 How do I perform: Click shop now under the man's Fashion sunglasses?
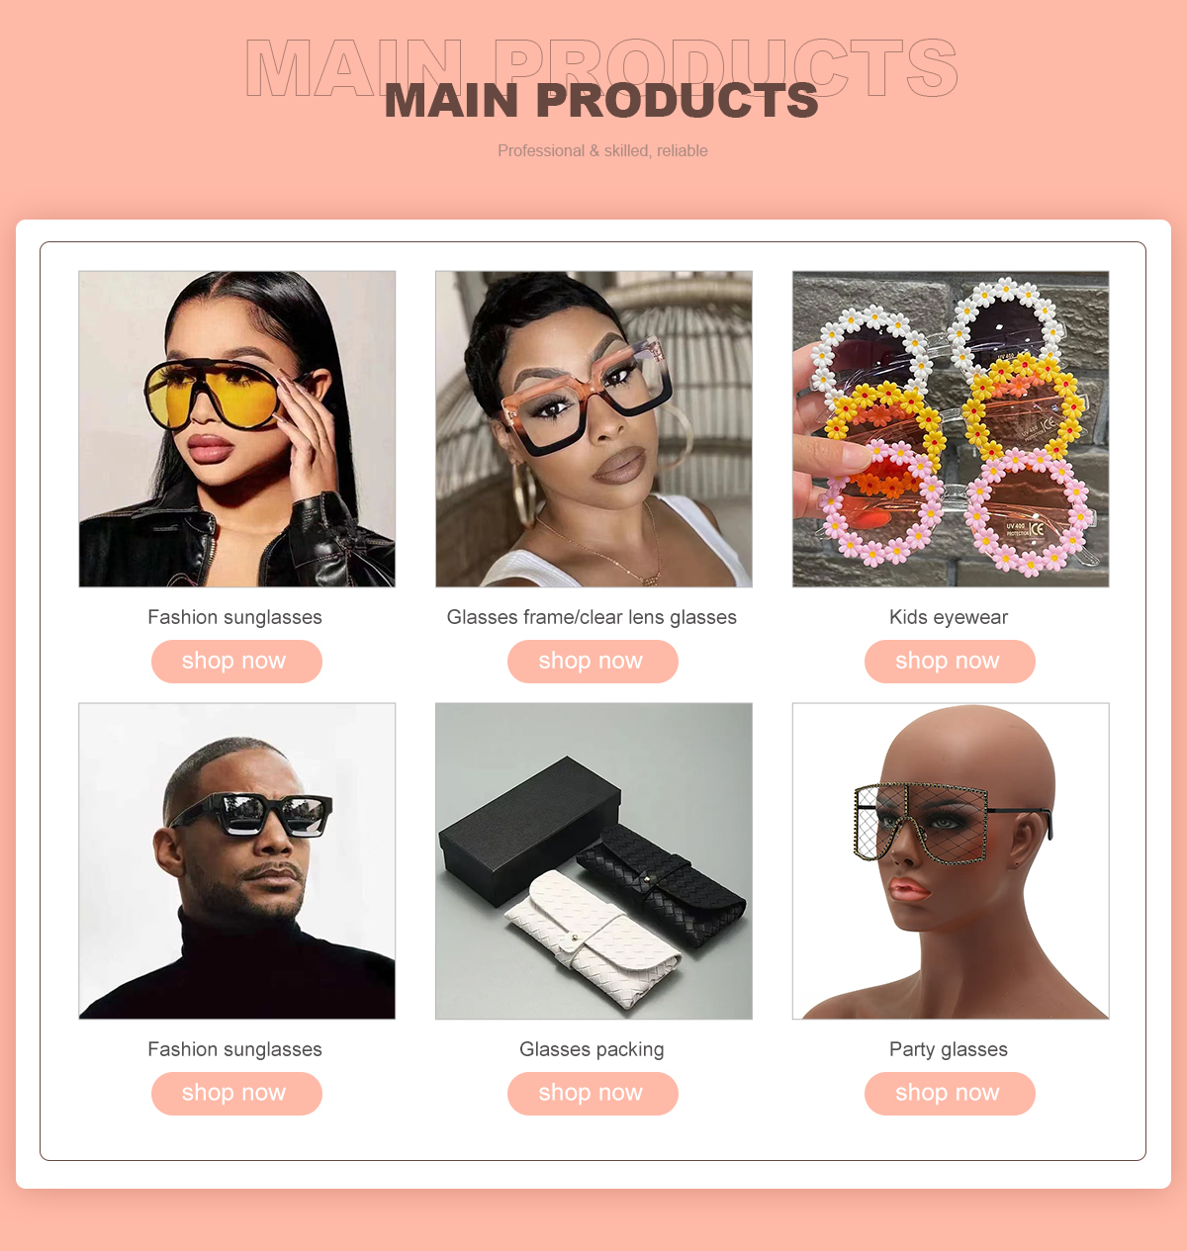coord(236,1094)
